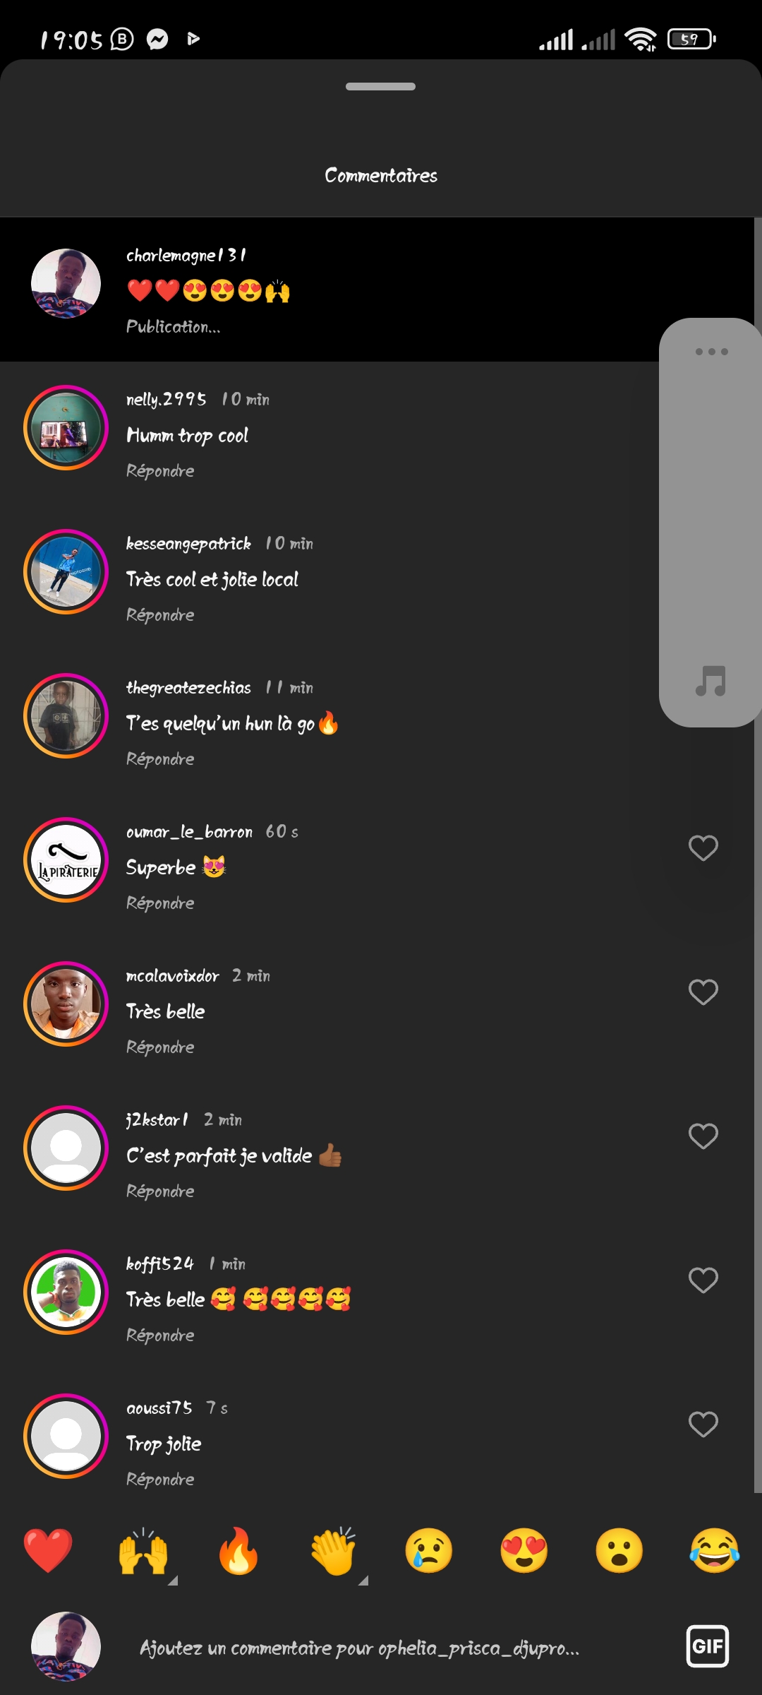Tap the music note floating icon
Image resolution: width=762 pixels, height=1695 pixels.
(x=710, y=682)
